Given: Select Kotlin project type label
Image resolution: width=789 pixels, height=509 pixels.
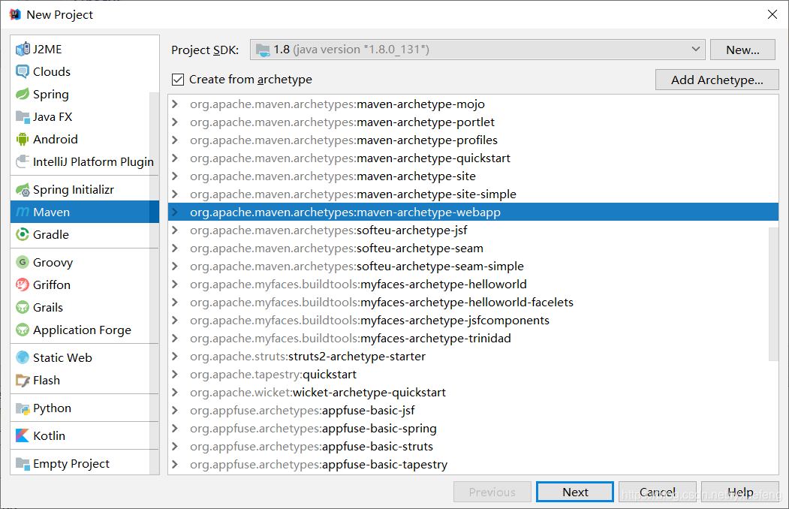Looking at the screenshot, I should pyautogui.click(x=49, y=435).
